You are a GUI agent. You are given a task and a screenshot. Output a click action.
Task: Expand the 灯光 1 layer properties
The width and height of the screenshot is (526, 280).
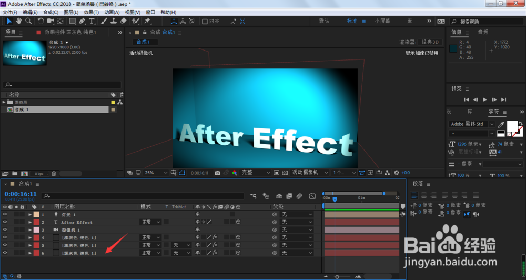(x=30, y=214)
